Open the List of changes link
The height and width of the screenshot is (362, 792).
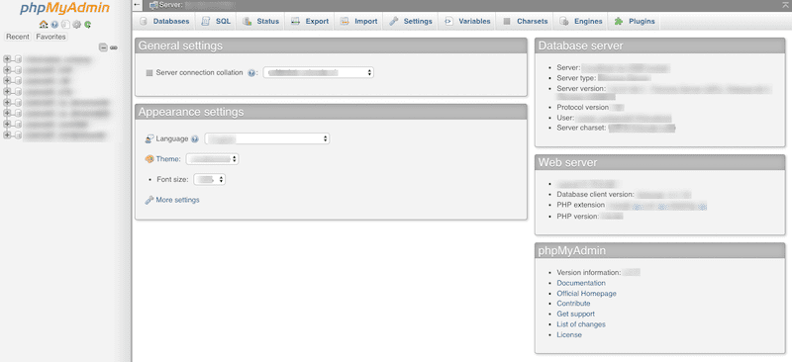(581, 324)
